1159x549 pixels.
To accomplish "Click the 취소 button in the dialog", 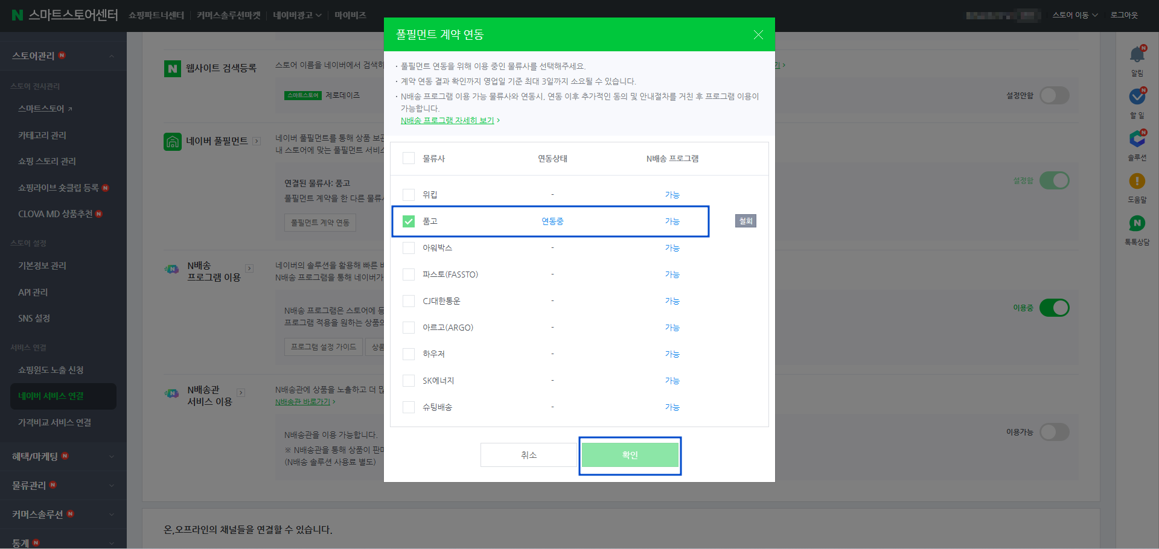I will click(x=529, y=455).
